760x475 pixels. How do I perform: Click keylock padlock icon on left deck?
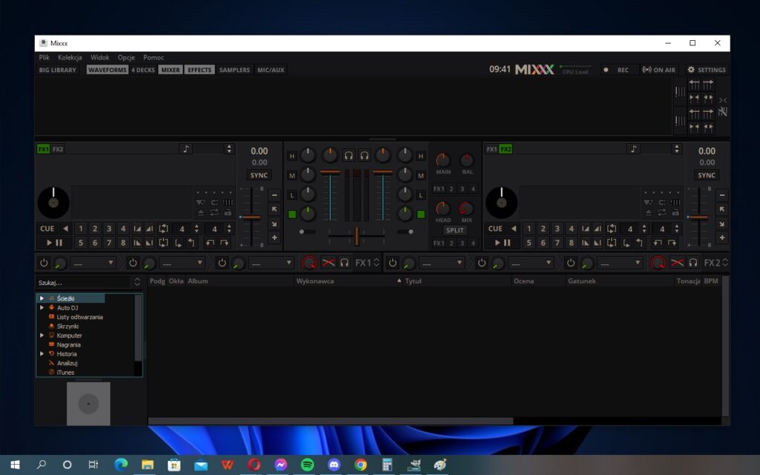click(228, 212)
